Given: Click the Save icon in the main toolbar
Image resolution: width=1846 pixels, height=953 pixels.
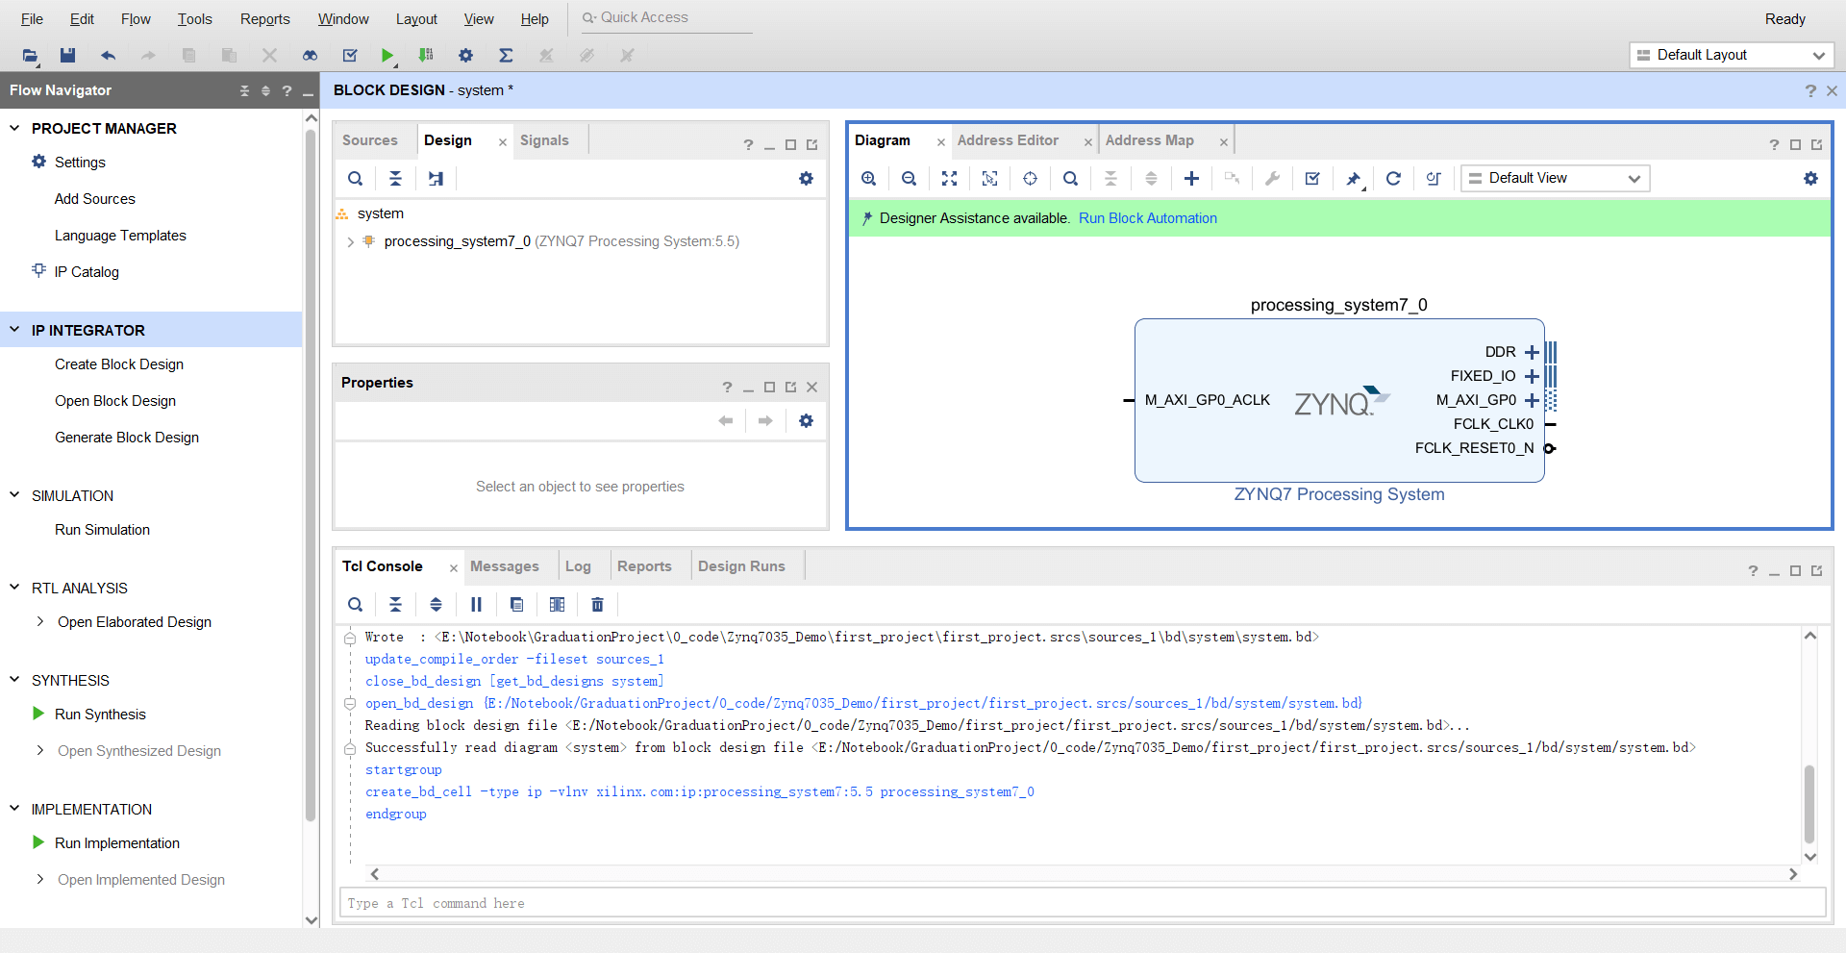Looking at the screenshot, I should 67,56.
